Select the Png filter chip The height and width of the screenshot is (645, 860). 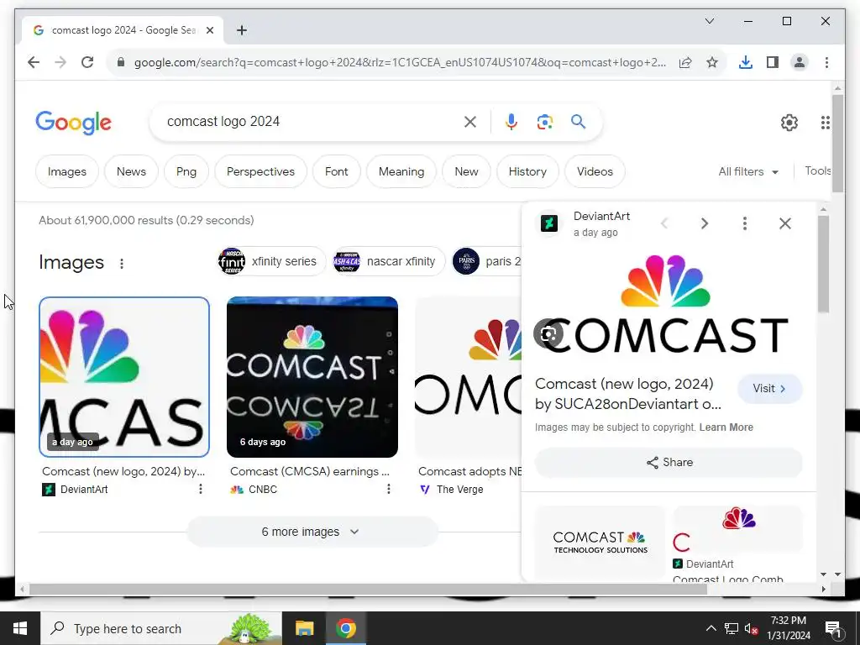coord(186,171)
